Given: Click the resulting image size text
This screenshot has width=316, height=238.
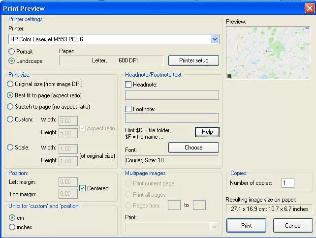Looking at the screenshot, I should coord(269,209).
